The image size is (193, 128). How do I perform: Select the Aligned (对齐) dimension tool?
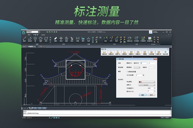111,39
